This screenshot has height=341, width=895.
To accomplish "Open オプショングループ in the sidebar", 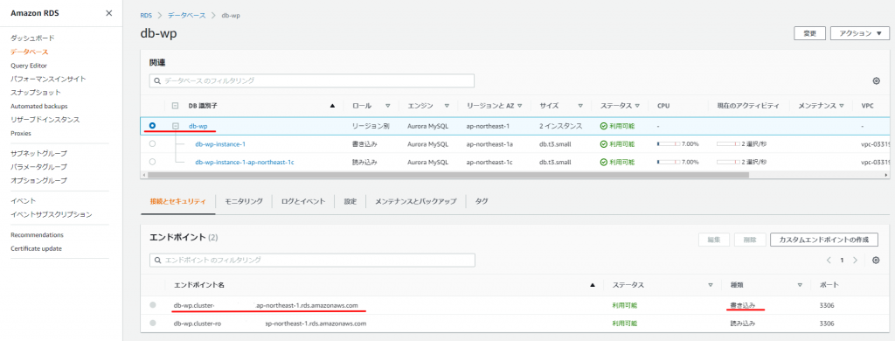I will point(38,180).
